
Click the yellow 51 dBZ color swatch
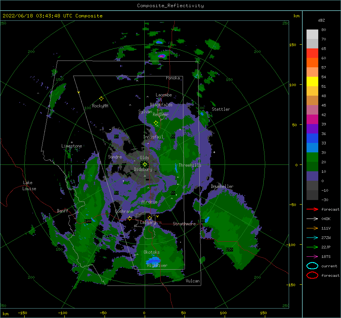tap(312, 82)
